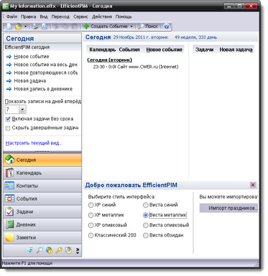Click the paste clipboard toolbar icon

coord(75,26)
